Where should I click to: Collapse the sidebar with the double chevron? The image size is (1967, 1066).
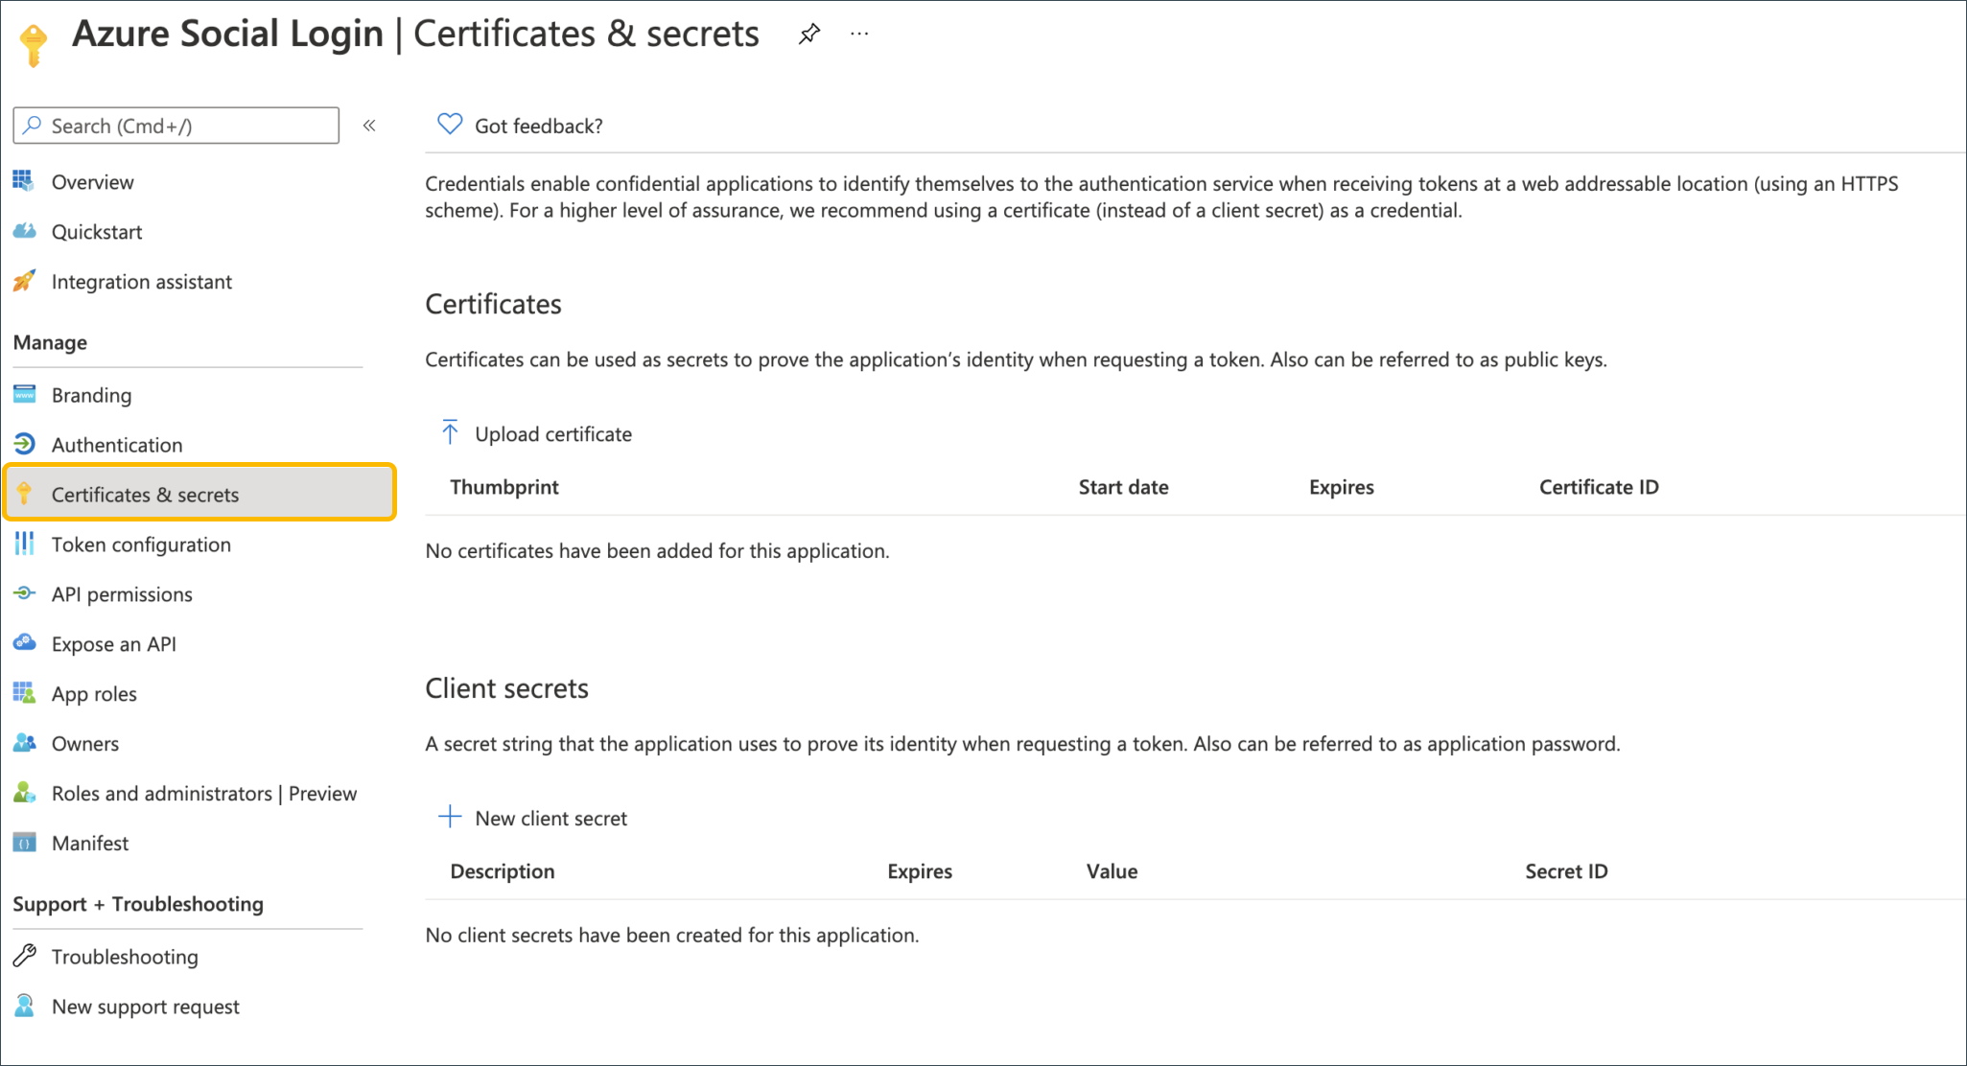pos(369,126)
